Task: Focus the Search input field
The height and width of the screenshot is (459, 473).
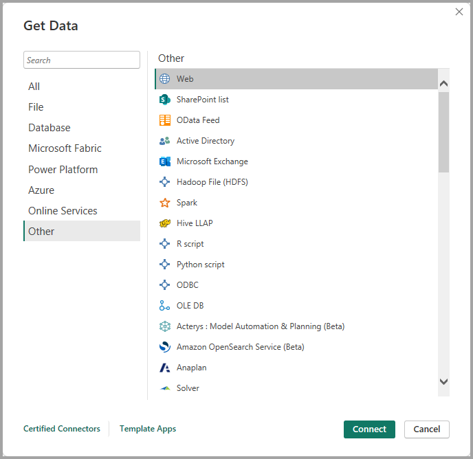Action: point(82,60)
